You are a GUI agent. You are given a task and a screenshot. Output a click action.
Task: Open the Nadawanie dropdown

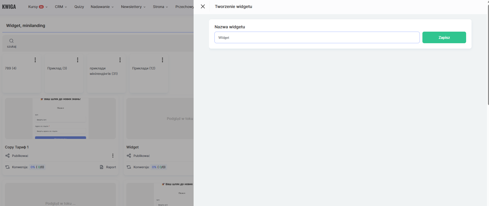coord(102,7)
